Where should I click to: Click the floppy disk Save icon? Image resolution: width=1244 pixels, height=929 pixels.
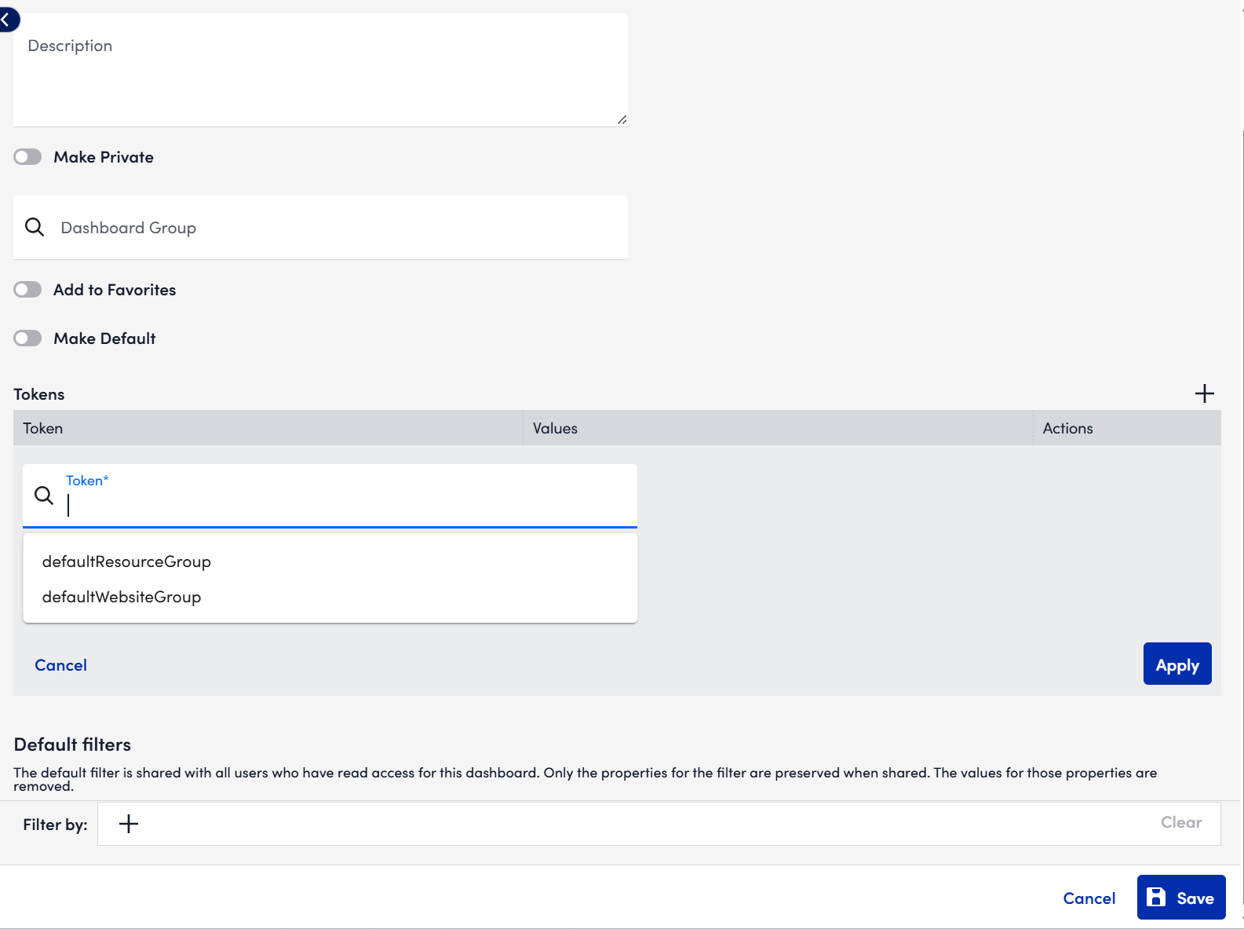click(x=1156, y=898)
